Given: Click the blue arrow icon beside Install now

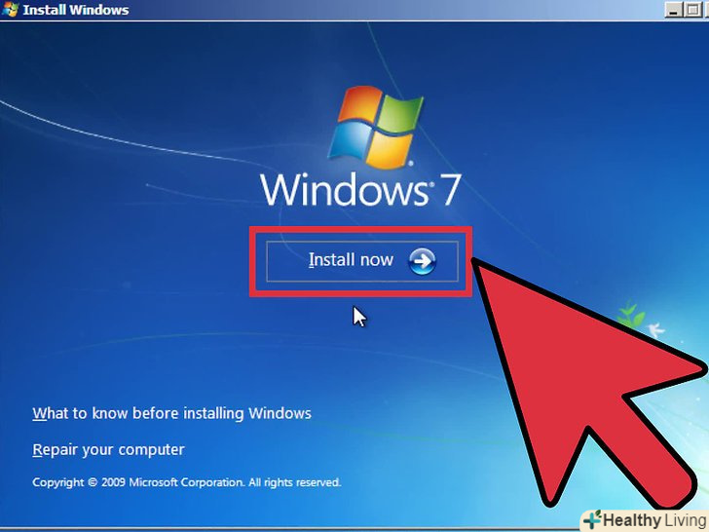Looking at the screenshot, I should [x=423, y=261].
